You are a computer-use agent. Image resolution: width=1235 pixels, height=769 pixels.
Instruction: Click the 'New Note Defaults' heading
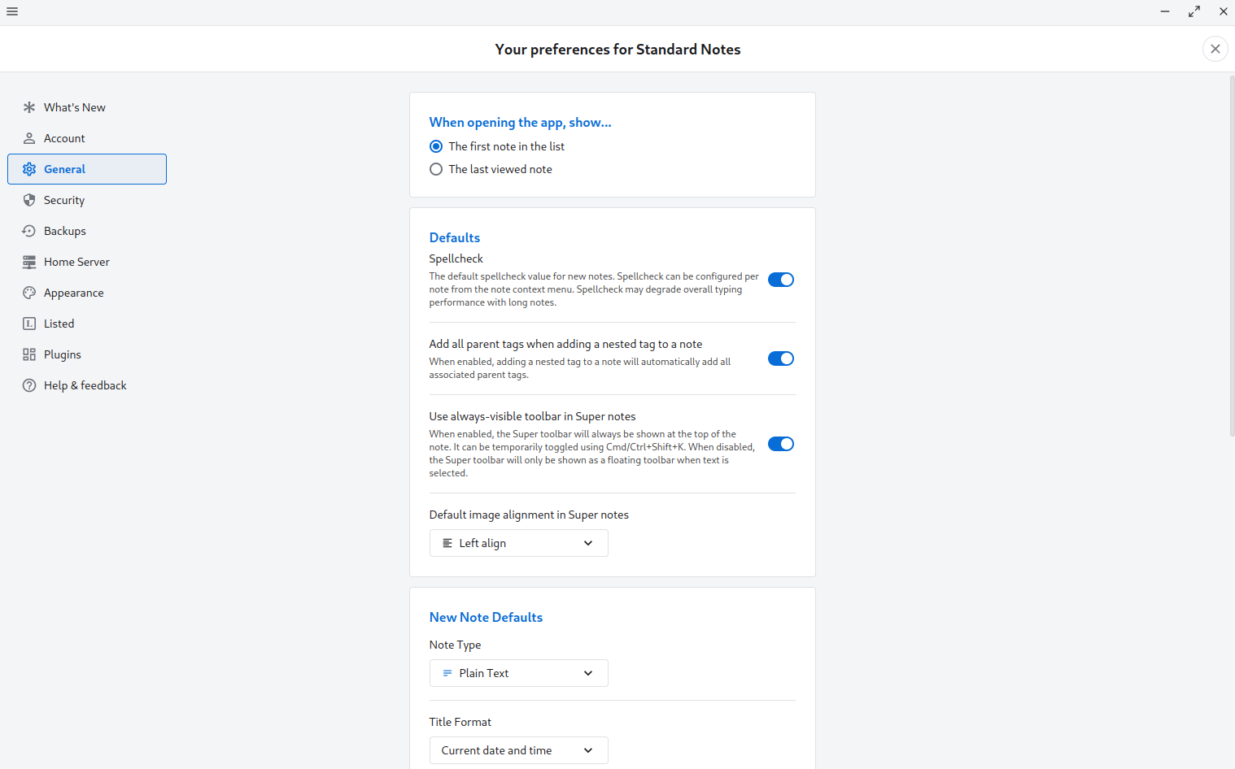tap(486, 617)
